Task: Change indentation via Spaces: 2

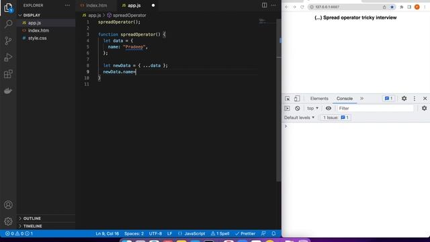Action: 134,233
